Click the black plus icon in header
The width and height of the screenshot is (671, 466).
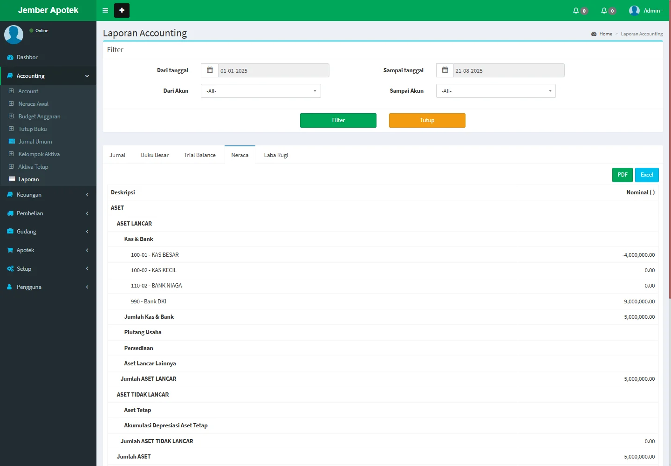122,10
